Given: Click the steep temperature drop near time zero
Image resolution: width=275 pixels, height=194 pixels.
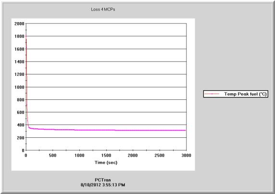Looking at the screenshot, I should coord(26,79).
